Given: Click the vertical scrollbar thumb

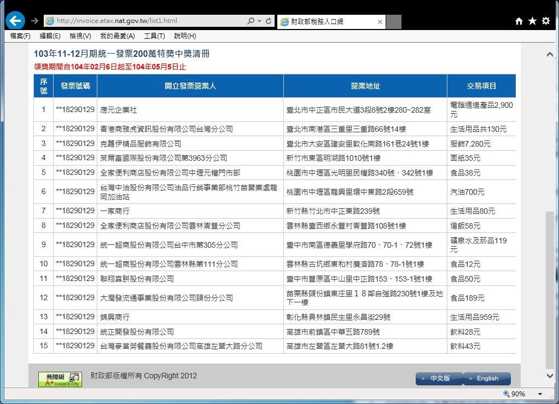Looking at the screenshot, I should click(x=550, y=290).
